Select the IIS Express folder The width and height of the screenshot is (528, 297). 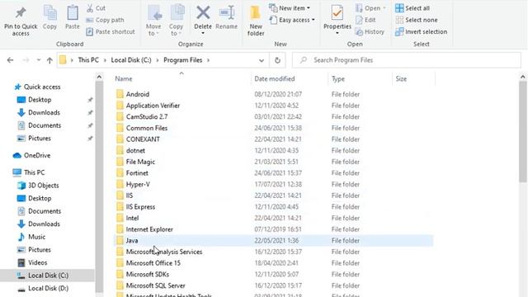(135, 207)
